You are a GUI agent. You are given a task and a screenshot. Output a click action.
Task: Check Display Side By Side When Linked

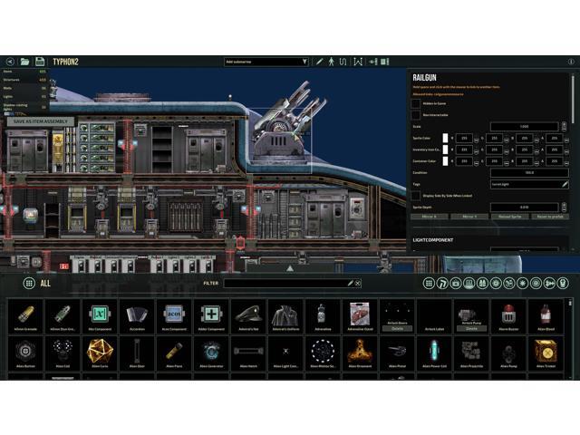point(417,196)
